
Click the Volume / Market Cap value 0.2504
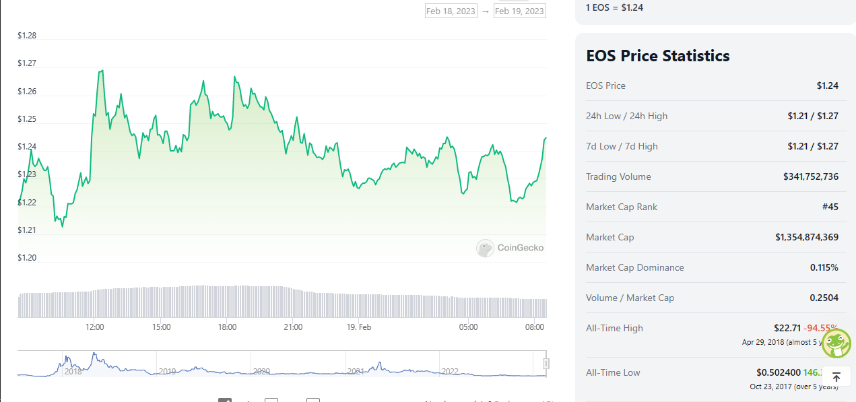click(x=824, y=298)
